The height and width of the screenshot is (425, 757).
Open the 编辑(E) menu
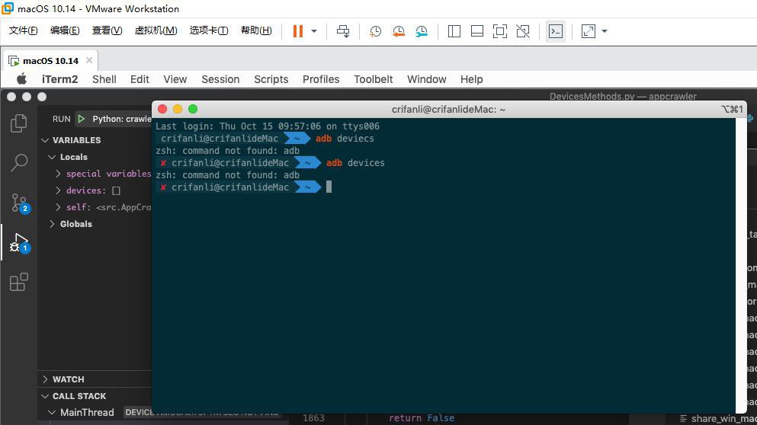pos(65,30)
